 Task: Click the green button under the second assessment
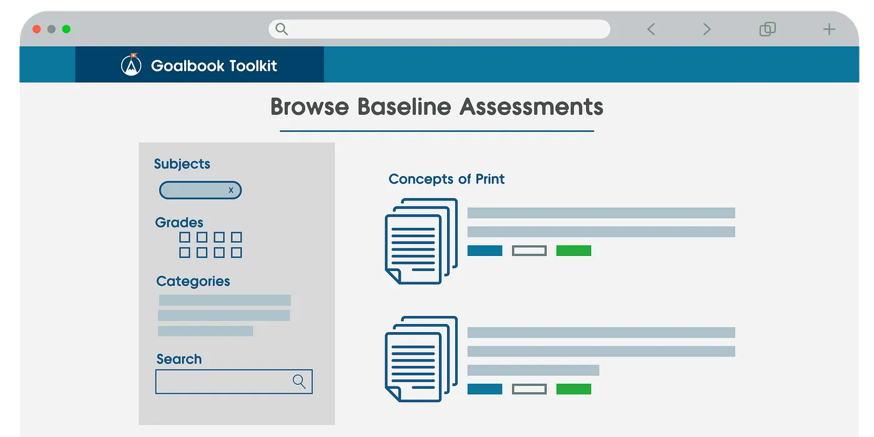[x=573, y=388]
